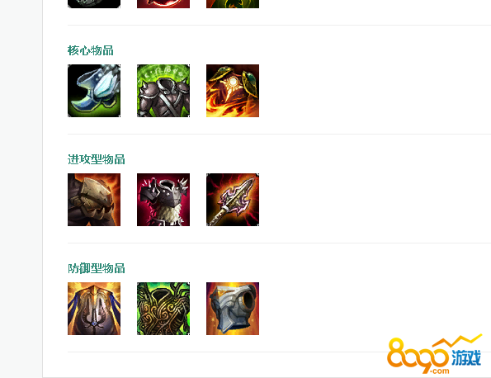The width and height of the screenshot is (491, 378).
Task: Click the Dead Man's Plate armor icon
Action: 163,91
